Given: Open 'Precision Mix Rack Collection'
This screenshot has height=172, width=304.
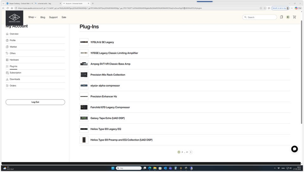Looking at the screenshot, I should coord(108,75).
